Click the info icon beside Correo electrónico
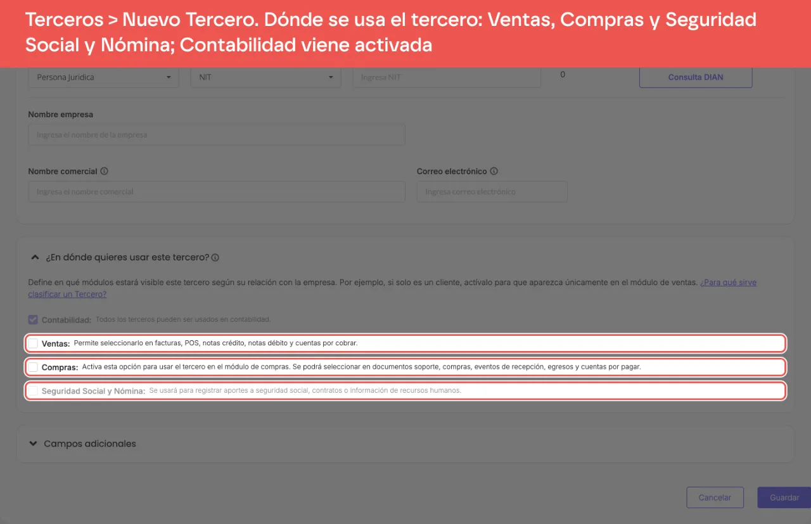 click(494, 171)
